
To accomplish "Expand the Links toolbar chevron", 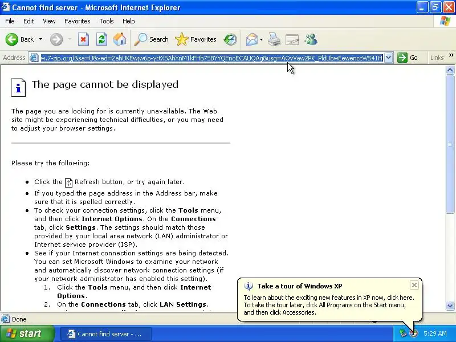I will 451,55.
